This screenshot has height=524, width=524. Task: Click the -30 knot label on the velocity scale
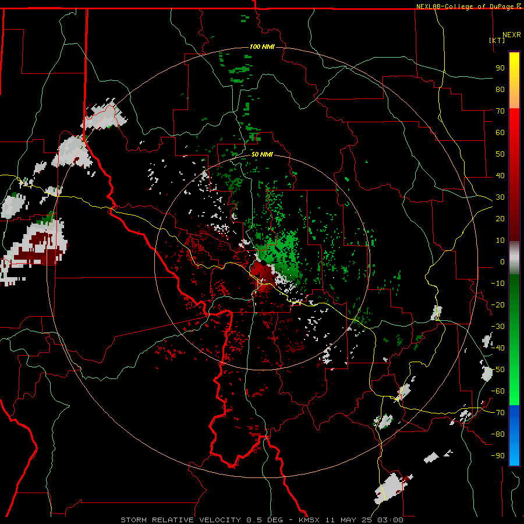pyautogui.click(x=498, y=327)
